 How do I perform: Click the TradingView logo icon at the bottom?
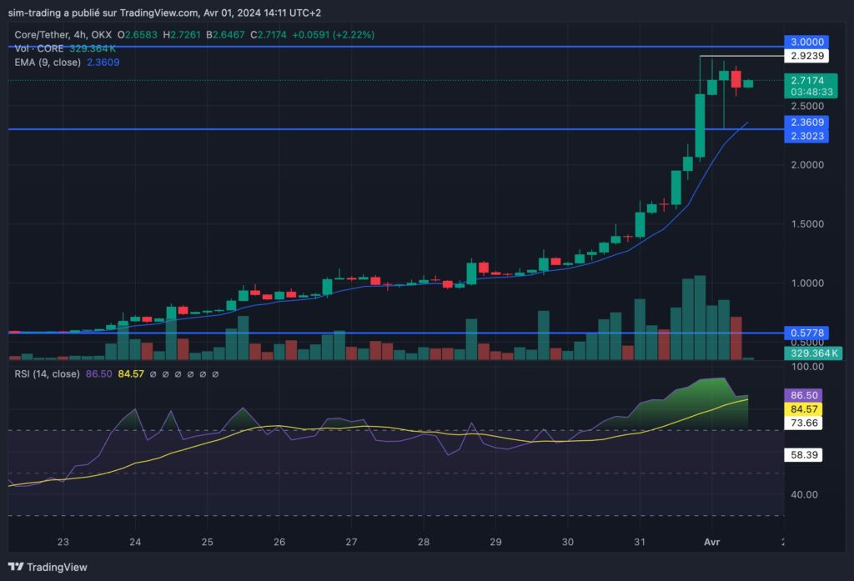[16, 567]
